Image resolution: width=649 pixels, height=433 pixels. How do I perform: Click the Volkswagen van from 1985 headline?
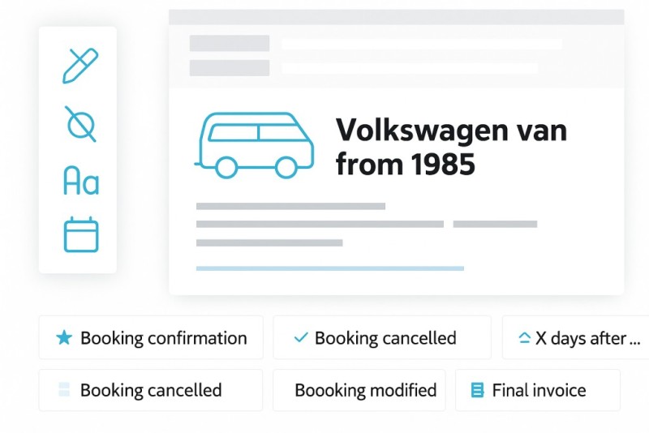451,147
